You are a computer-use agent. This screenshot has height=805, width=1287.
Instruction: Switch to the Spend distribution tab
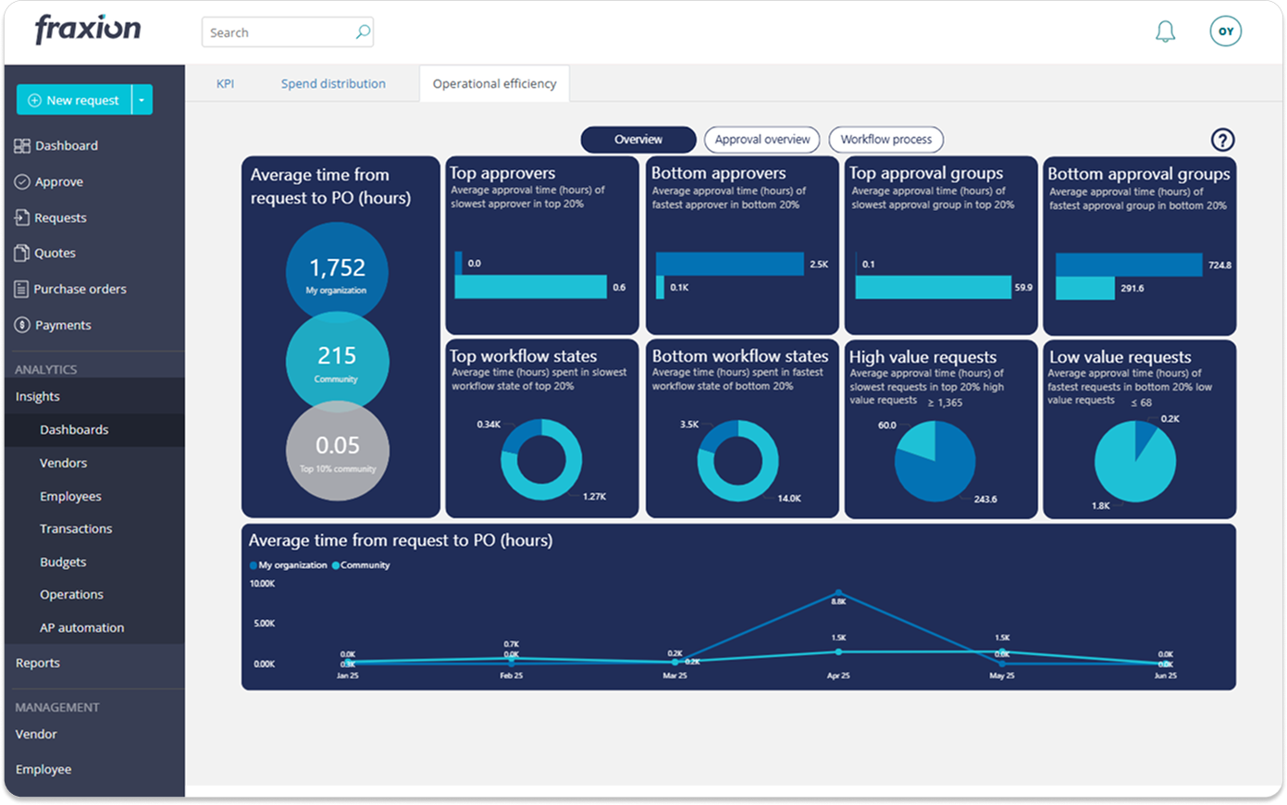click(333, 83)
